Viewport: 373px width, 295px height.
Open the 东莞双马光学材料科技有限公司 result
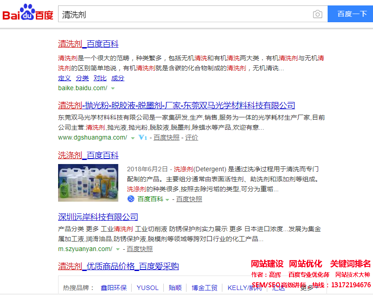click(177, 106)
